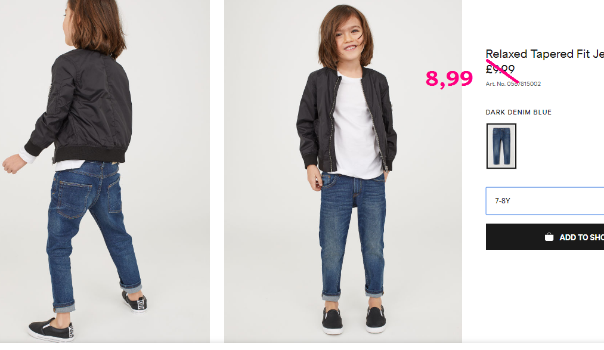604x350 pixels.
Task: Click the Relaxed Tapered Fit product title
Action: pyautogui.click(x=545, y=54)
